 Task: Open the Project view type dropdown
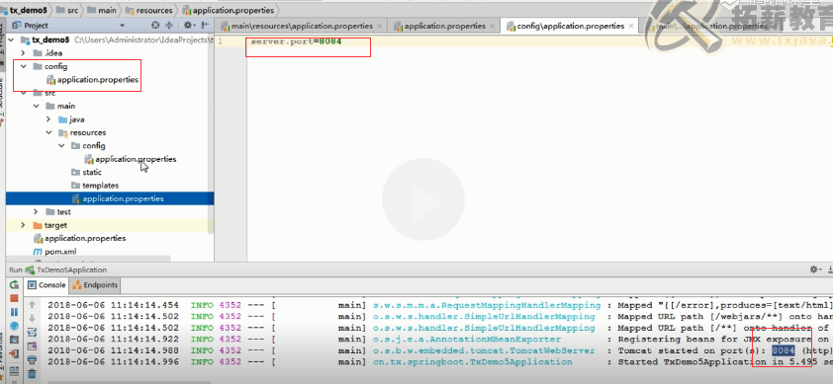pyautogui.click(x=122, y=26)
